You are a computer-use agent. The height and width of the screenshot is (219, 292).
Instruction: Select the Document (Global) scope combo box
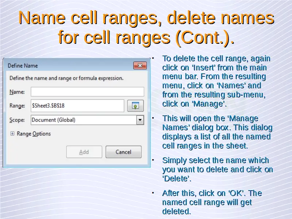pyautogui.click(x=83, y=120)
